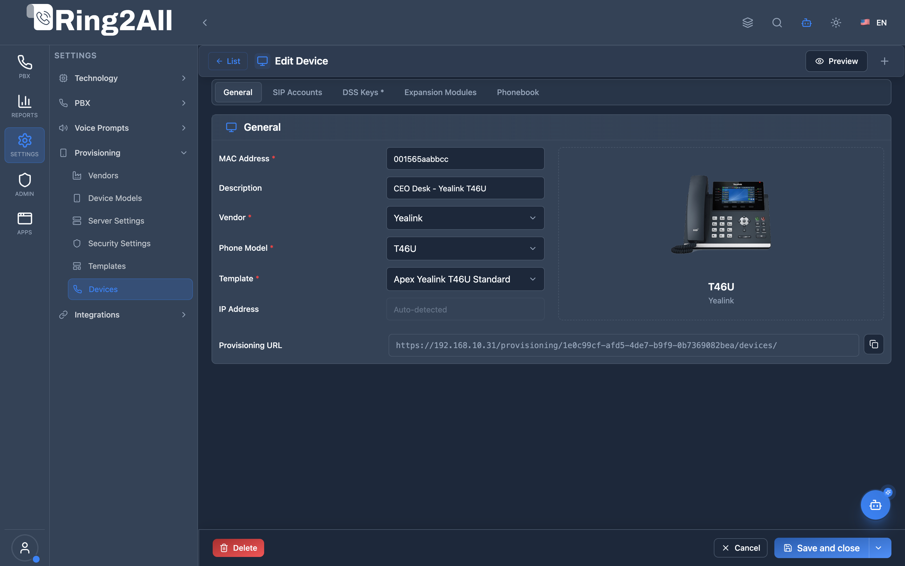Switch to the DSS Keys tab

click(363, 93)
